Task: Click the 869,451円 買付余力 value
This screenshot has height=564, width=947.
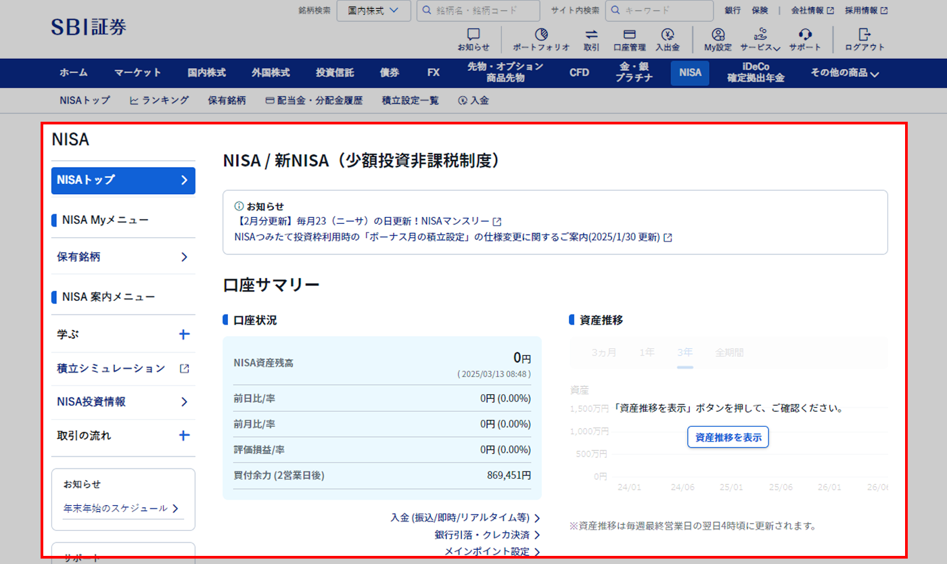Action: coord(509,475)
